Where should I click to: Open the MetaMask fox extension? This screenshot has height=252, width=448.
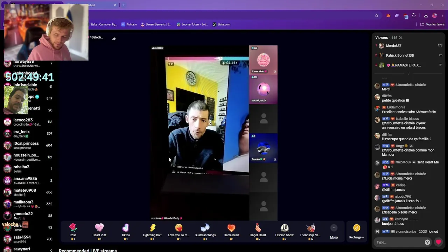(x=388, y=15)
